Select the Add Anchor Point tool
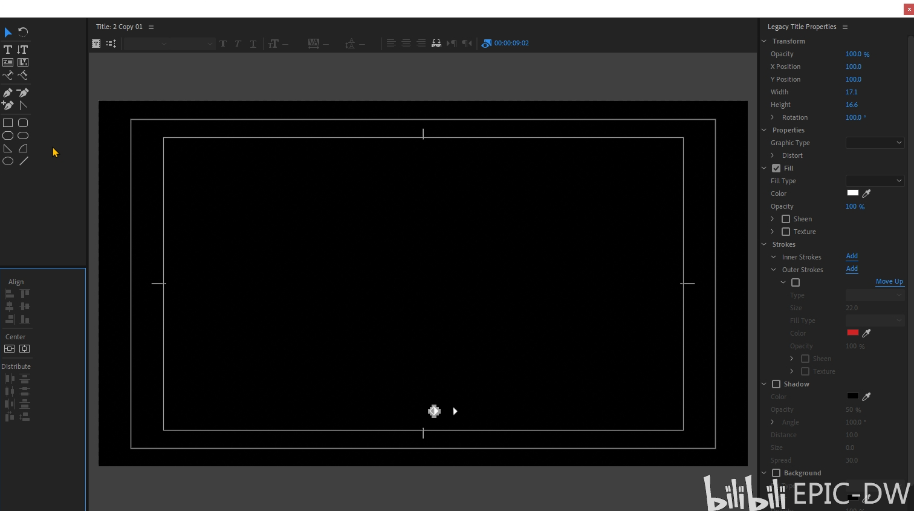914x511 pixels. coord(8,105)
